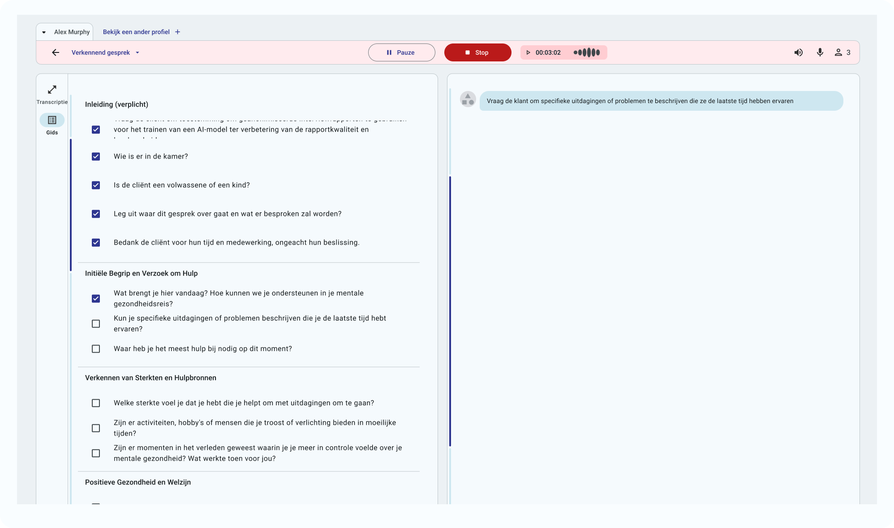Click the small play icon beside timer

[528, 52]
